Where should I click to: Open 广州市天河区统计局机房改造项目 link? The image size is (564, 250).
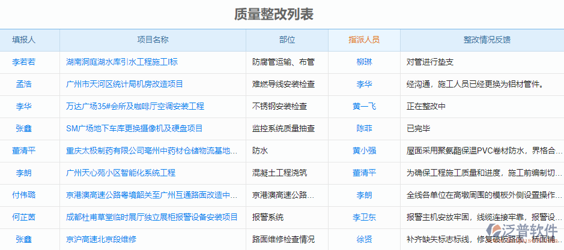coord(124,84)
